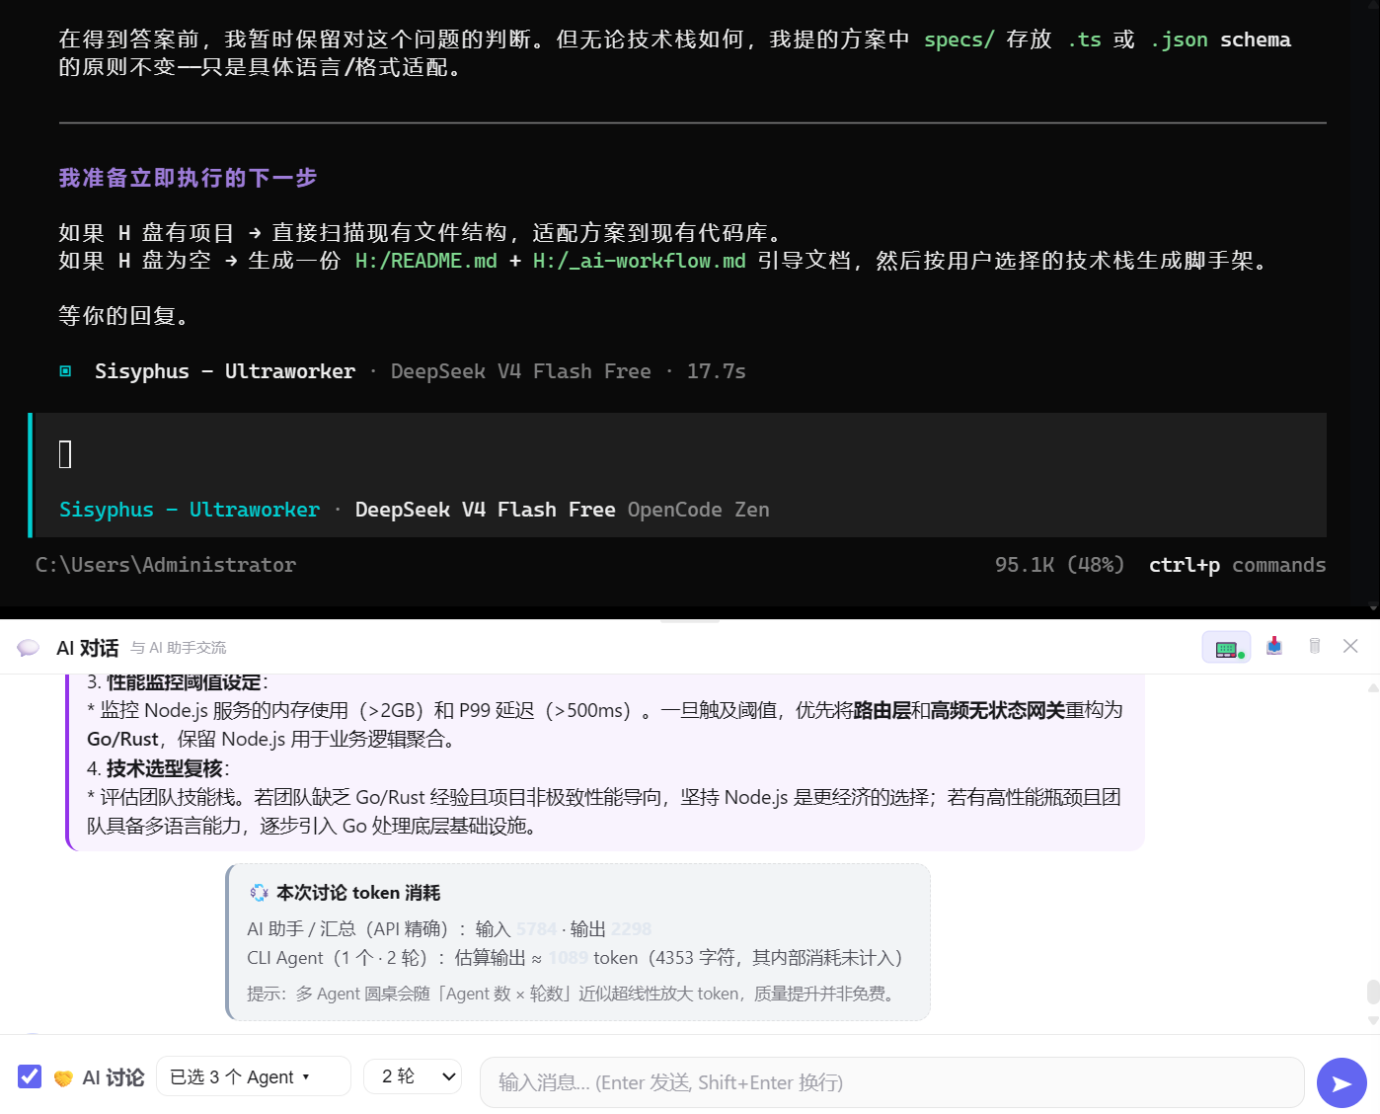This screenshot has width=1380, height=1114.
Task: Click the H:/_ai-workflow.md file reference
Action: [x=640, y=261]
